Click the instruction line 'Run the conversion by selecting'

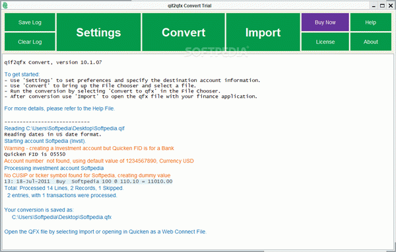(112, 91)
